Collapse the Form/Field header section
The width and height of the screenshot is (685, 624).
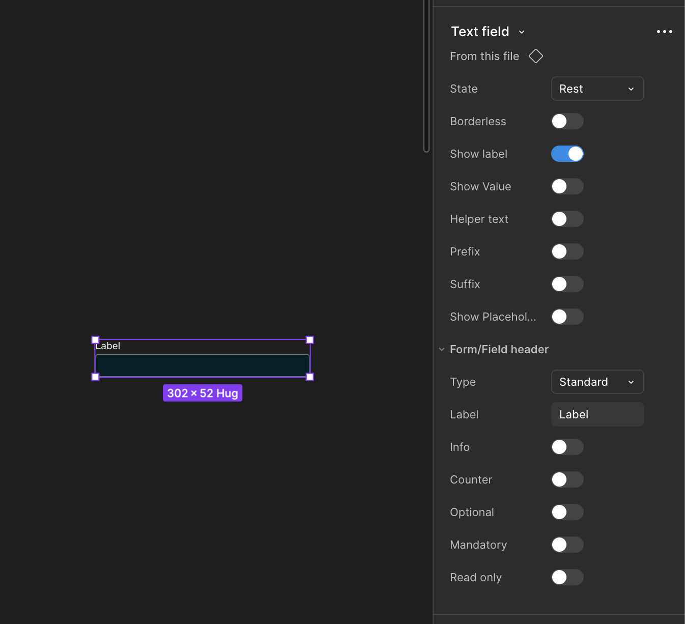tap(442, 350)
